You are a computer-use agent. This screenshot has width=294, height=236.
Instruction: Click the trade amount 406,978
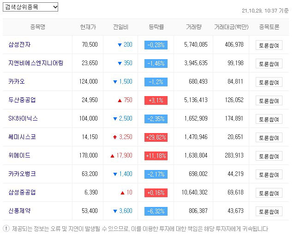click(234, 45)
